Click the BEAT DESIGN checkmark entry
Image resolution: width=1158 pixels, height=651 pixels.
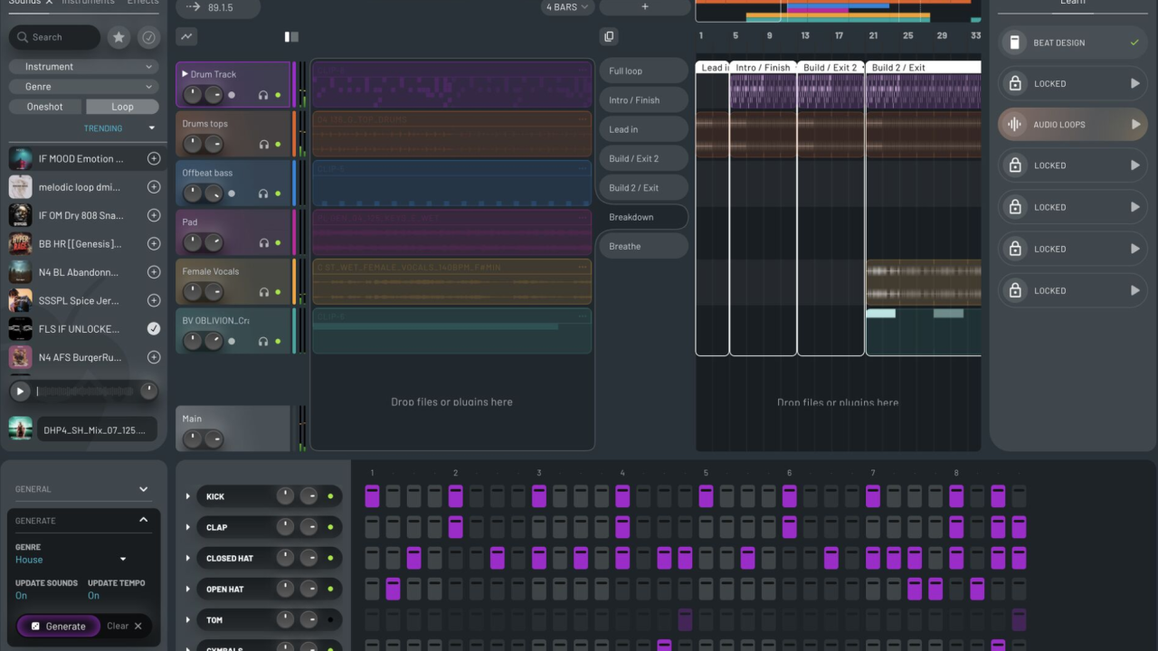tap(1072, 42)
